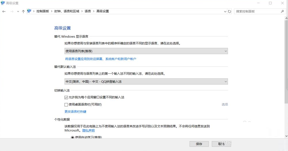Click the Back navigation arrow
Screen dimensions: 288x151
4,11
